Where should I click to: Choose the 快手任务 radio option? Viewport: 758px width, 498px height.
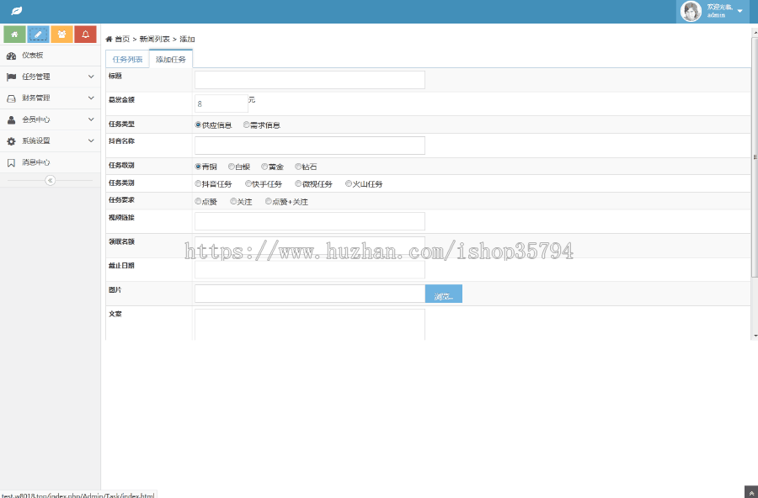[x=248, y=183]
